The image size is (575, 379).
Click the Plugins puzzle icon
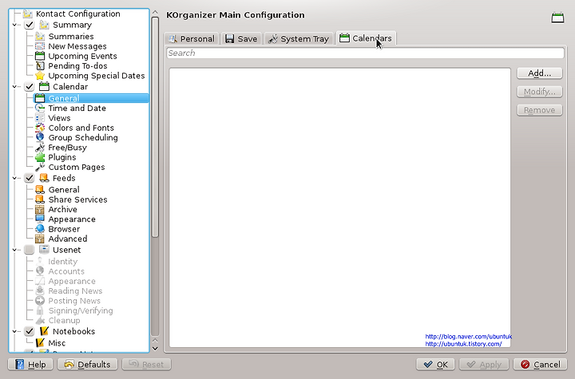(x=40, y=157)
